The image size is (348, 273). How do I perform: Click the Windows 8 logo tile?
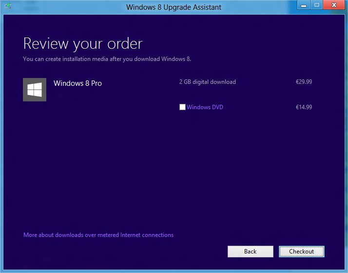pos(35,90)
